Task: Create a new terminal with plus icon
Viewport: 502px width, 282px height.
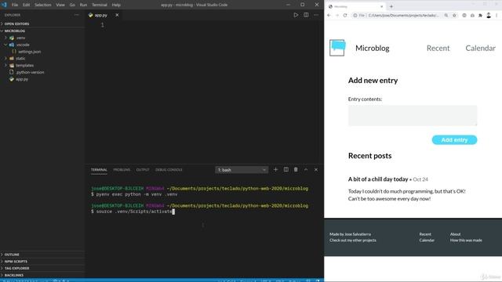Action: [x=275, y=170]
